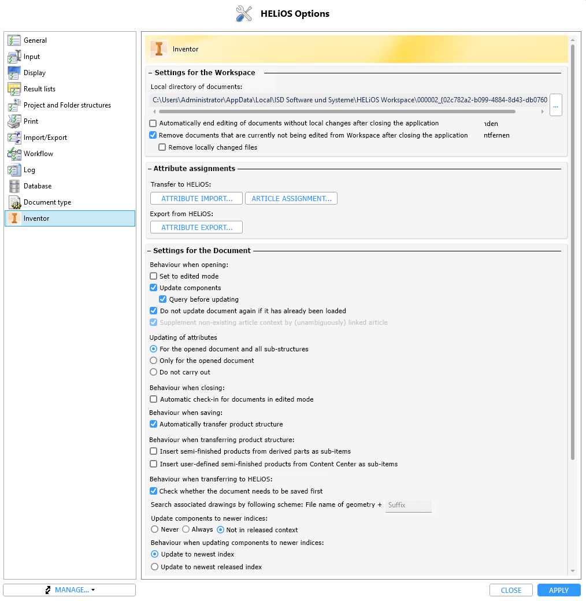Click the Inventor header logo icon
The image size is (586, 601).
click(159, 49)
